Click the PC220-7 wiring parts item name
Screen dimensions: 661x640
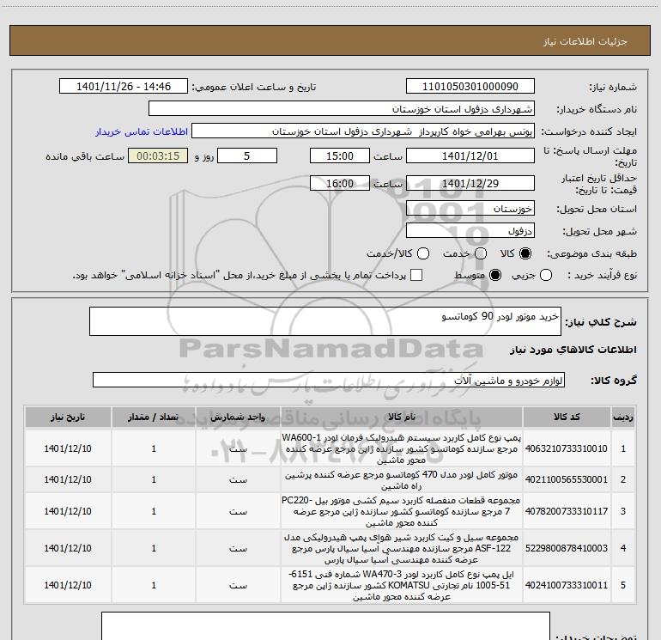coord(402,511)
